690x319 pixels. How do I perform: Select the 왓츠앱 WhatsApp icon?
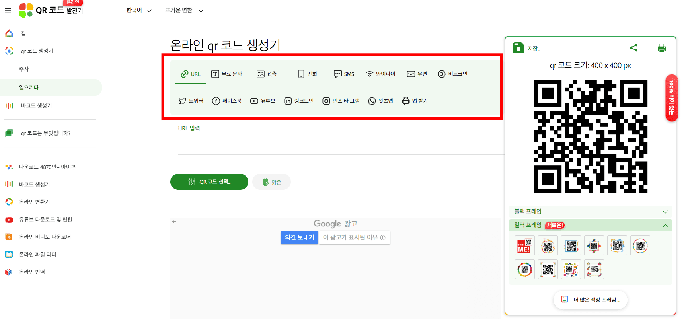point(372,101)
